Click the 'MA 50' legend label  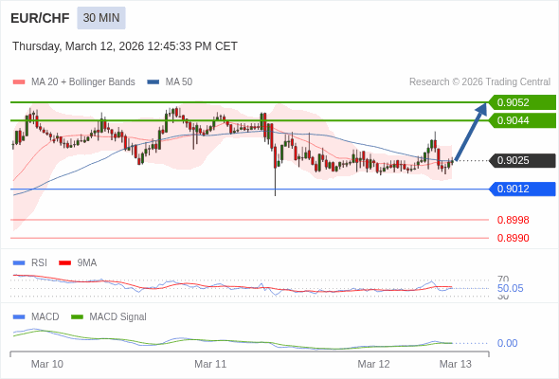(x=179, y=82)
